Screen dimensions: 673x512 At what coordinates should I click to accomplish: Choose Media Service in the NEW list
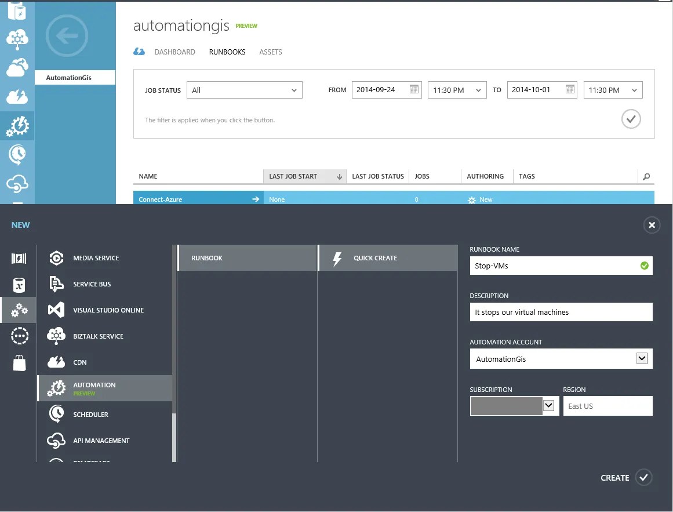point(105,258)
